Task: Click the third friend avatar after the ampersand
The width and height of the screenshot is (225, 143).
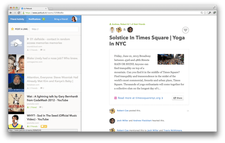Action: coord(130,30)
